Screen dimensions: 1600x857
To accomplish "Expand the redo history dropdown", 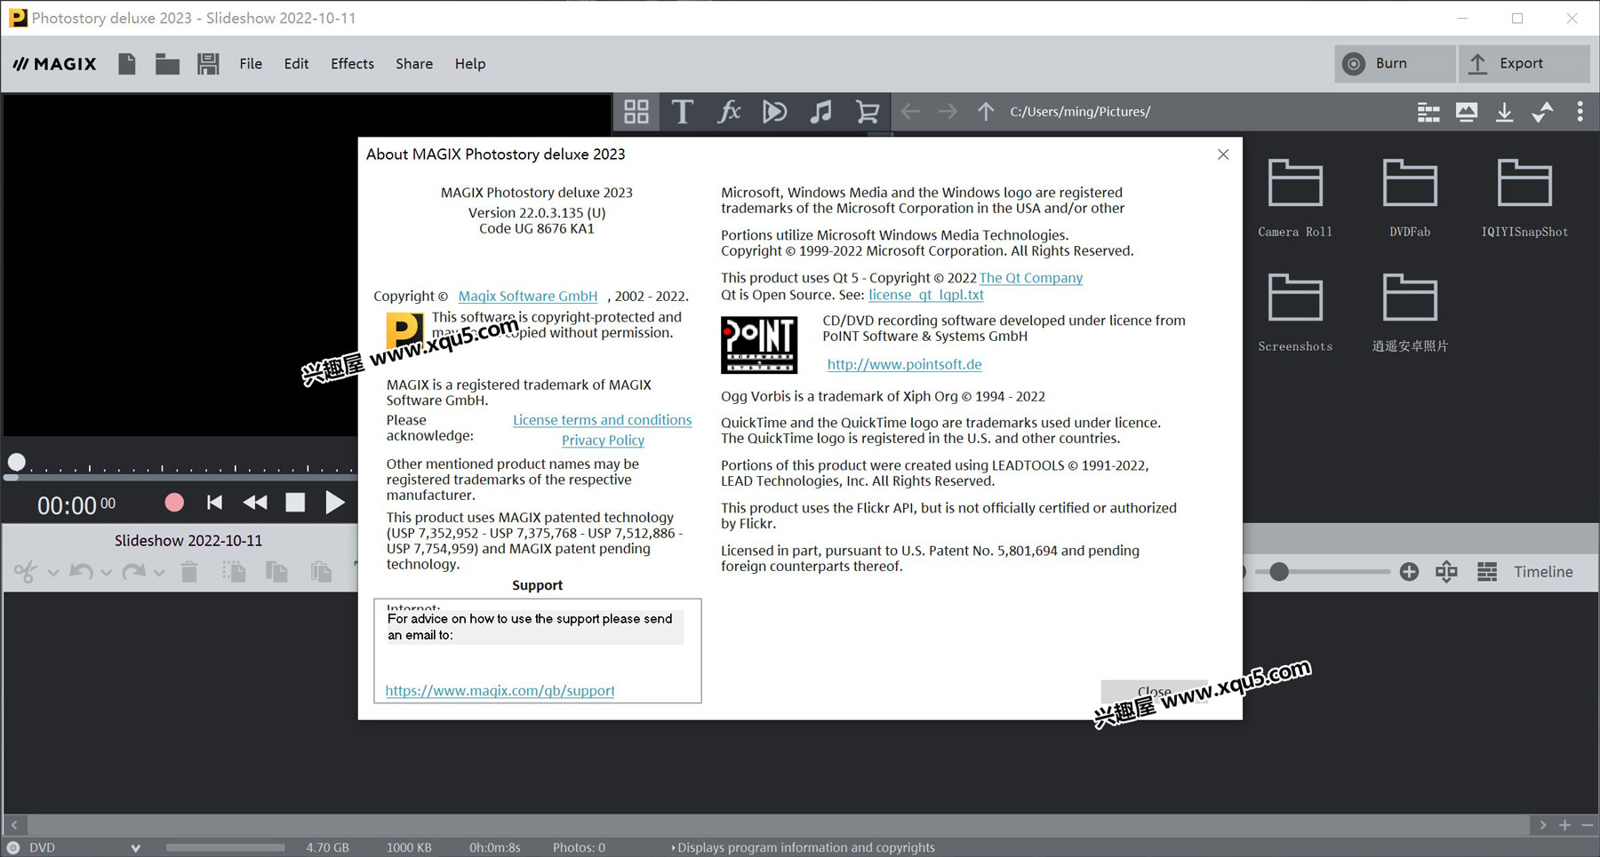I will [x=159, y=573].
